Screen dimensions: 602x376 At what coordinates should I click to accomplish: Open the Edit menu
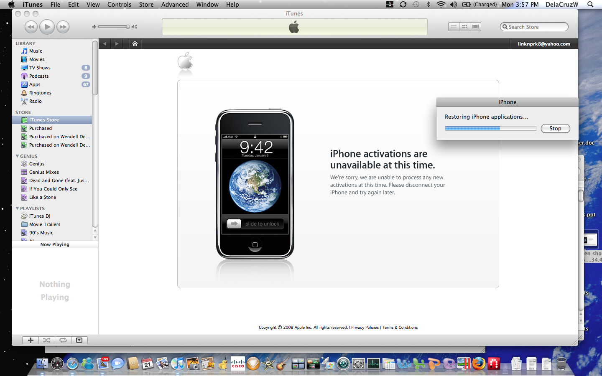[x=74, y=5]
